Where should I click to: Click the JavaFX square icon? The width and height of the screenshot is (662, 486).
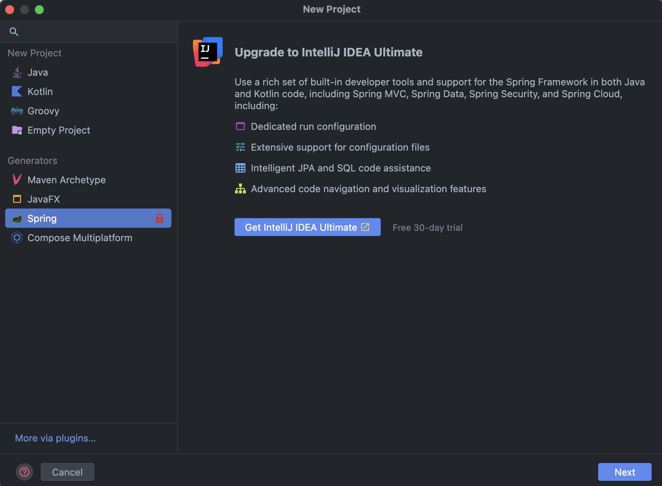click(17, 199)
